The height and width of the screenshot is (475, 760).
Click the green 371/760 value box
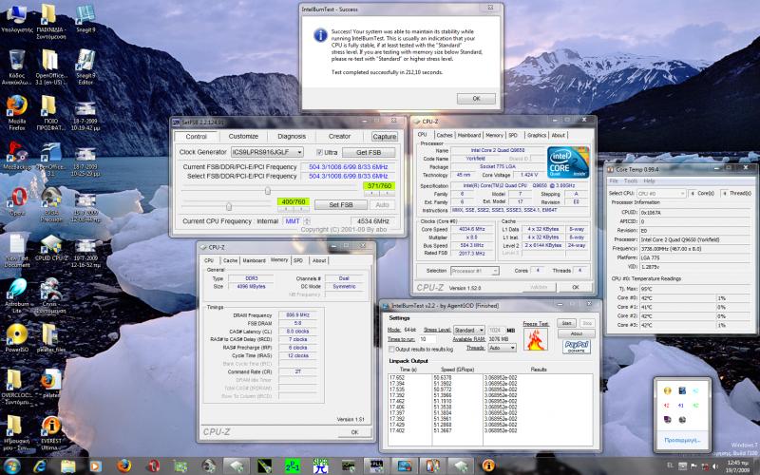(379, 185)
